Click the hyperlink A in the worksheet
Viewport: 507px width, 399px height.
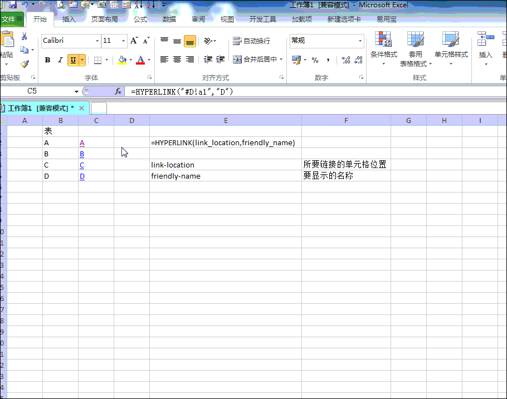(x=81, y=142)
